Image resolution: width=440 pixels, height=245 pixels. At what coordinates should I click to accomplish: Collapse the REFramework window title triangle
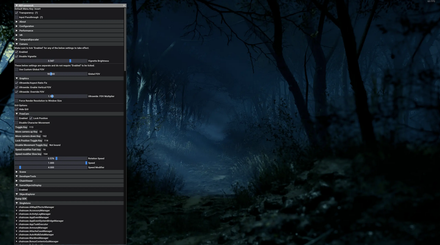click(17, 5)
